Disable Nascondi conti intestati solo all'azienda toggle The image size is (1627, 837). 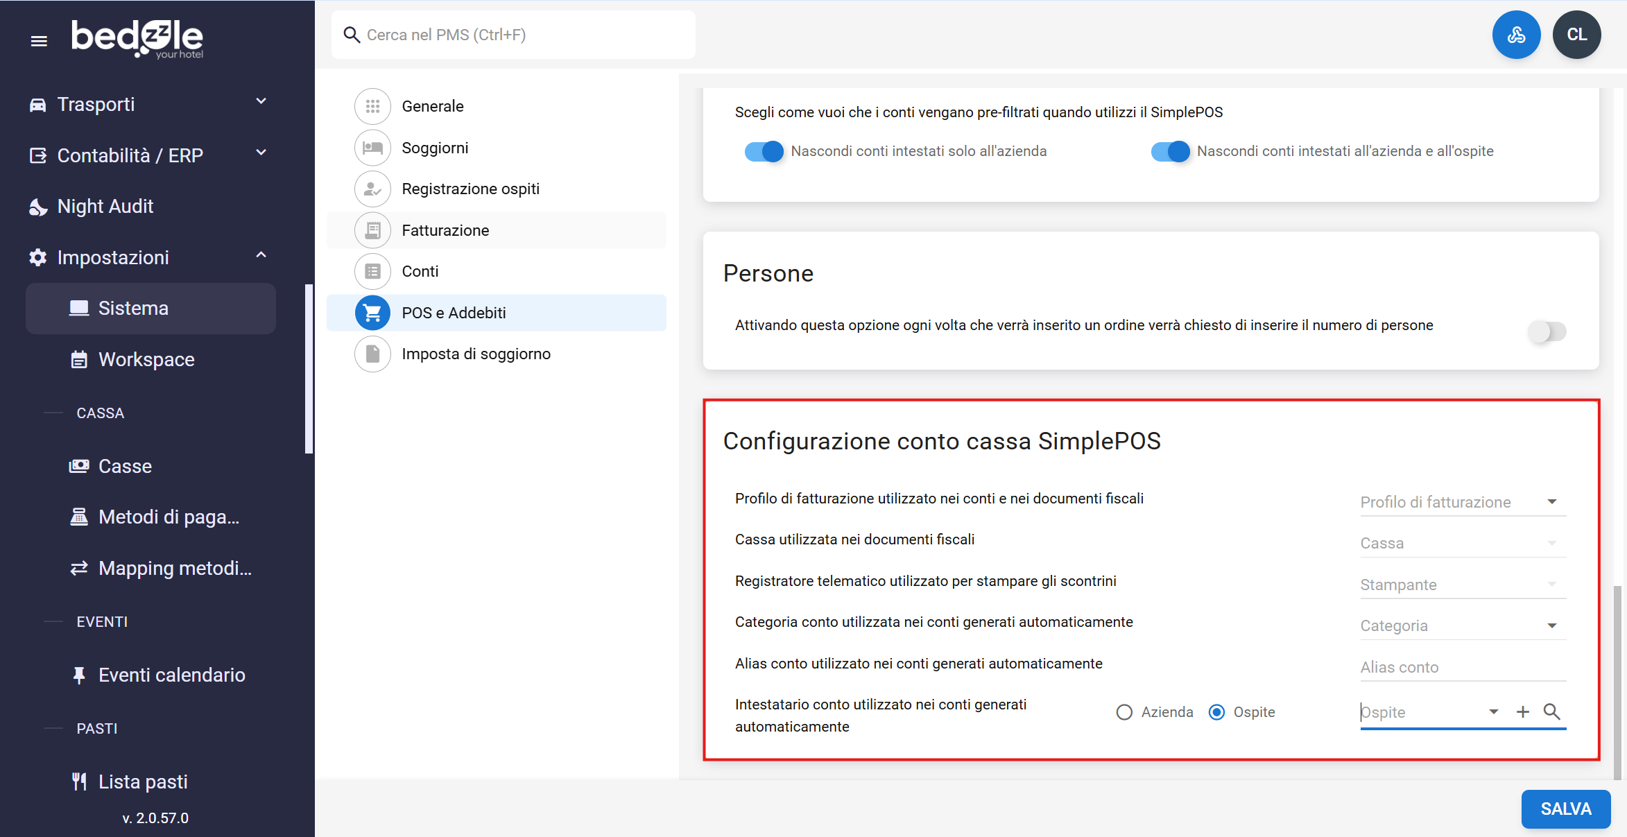[764, 151]
